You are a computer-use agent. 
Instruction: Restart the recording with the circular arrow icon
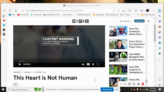coord(134,84)
